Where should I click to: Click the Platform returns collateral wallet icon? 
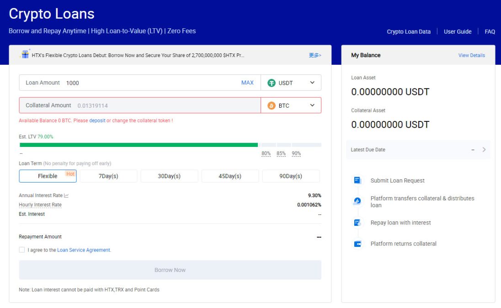tap(357, 244)
